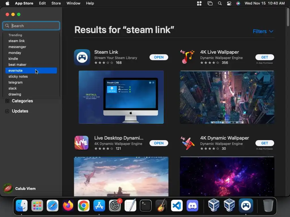The width and height of the screenshot is (290, 217).
Task: Open Finder from the Dock
Action: point(22,206)
